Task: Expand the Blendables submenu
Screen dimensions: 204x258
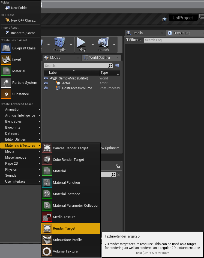Action: 20,121
